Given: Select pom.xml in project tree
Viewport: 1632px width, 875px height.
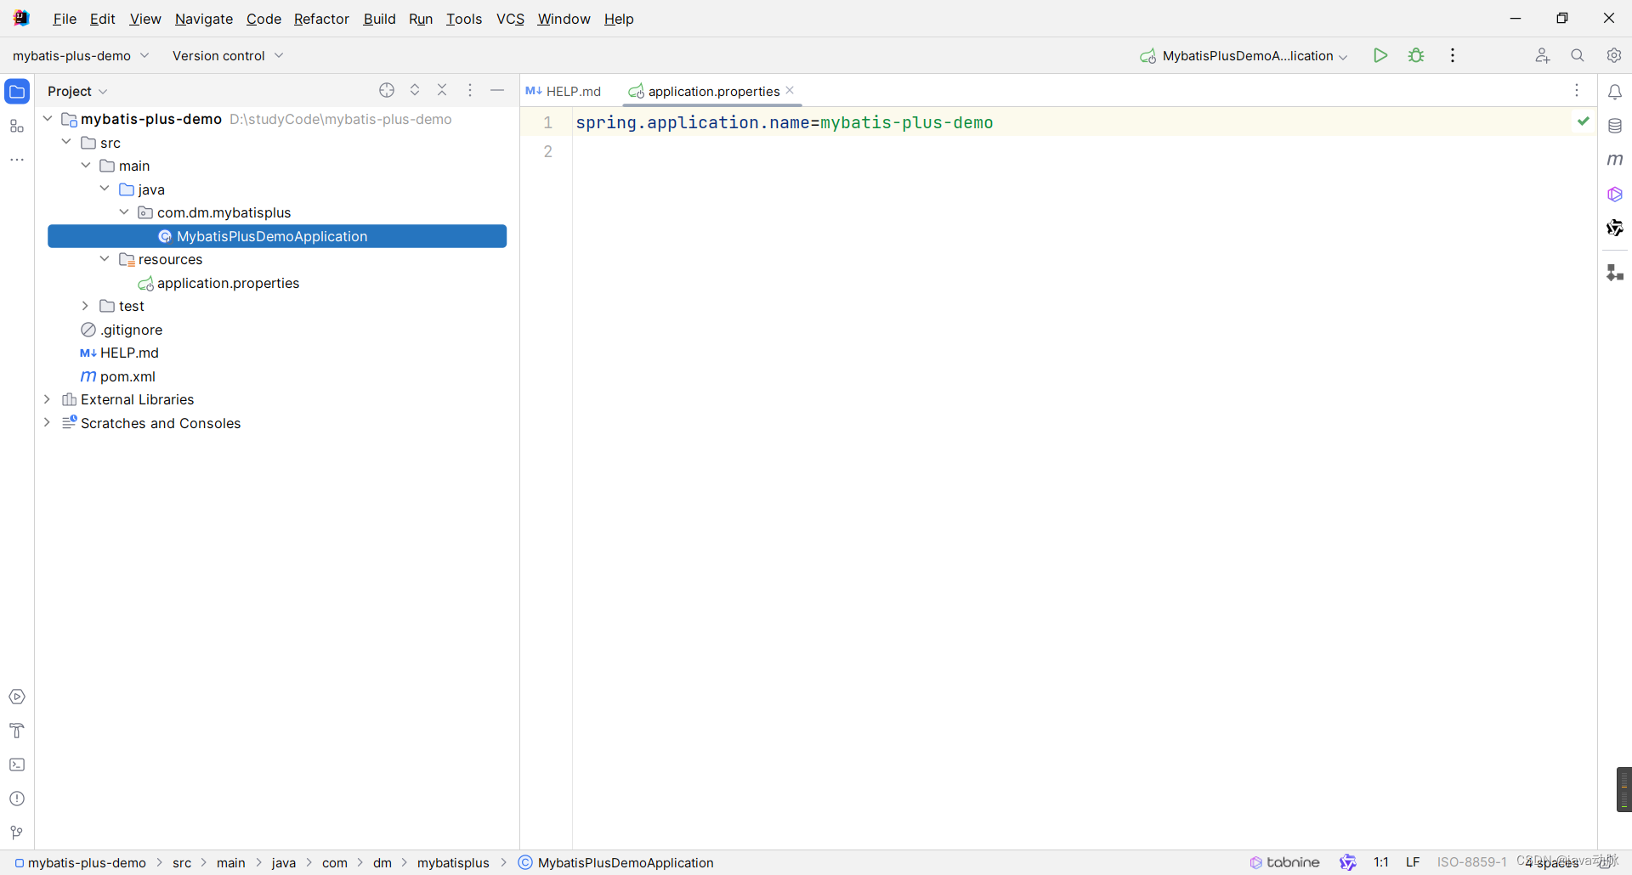Looking at the screenshot, I should pos(118,376).
